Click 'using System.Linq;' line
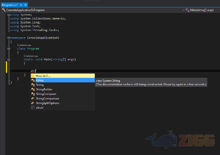The image size is (220, 155). pos(25,23)
